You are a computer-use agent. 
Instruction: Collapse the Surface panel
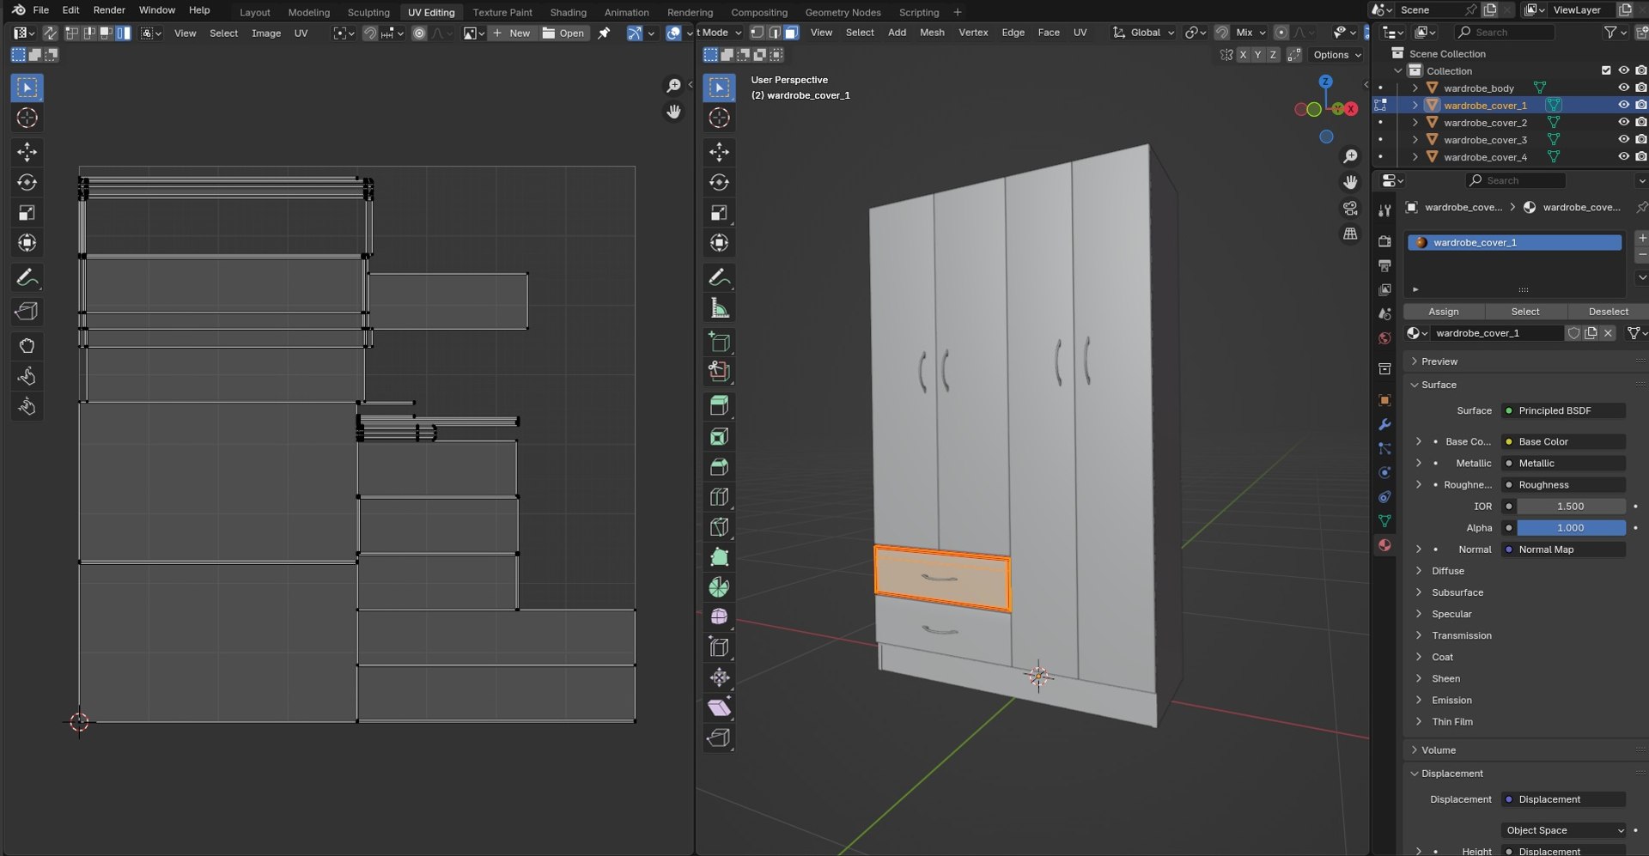point(1439,385)
